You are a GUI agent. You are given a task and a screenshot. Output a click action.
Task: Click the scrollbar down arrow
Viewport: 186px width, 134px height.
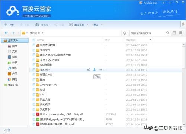point(184,125)
